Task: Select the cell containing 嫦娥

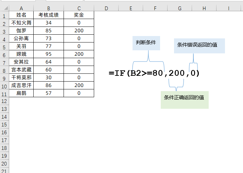Action: click(x=21, y=54)
